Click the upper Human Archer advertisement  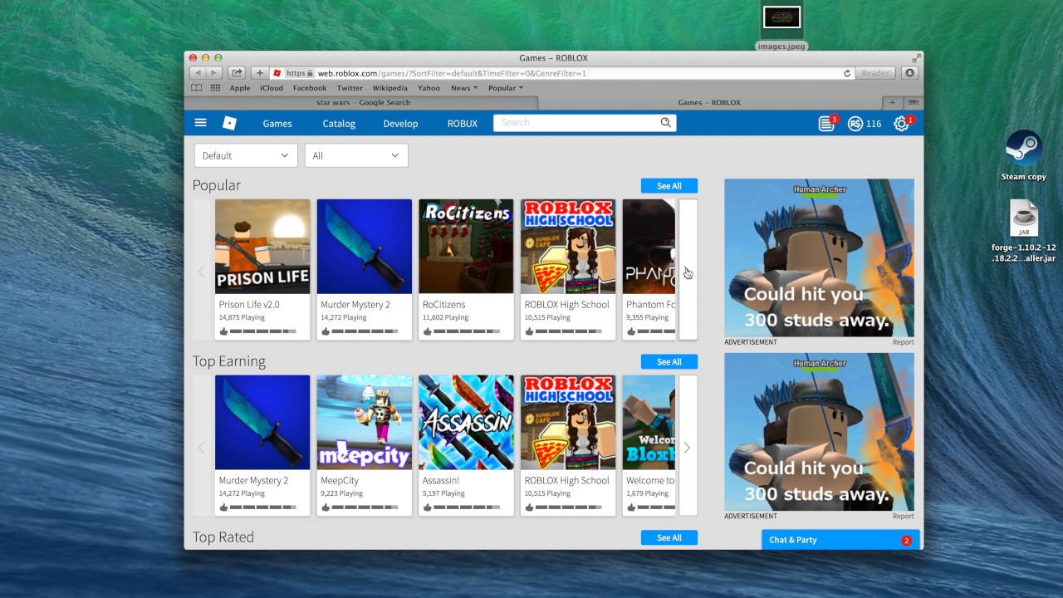tap(819, 257)
